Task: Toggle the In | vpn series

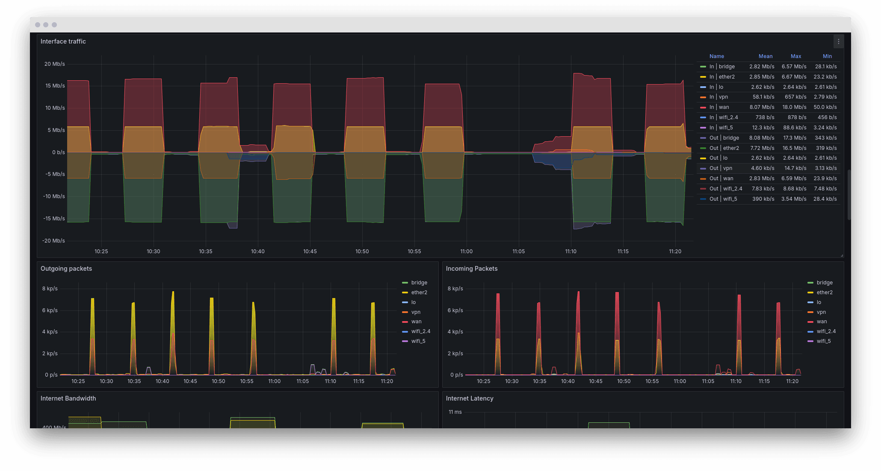Action: pyautogui.click(x=718, y=97)
